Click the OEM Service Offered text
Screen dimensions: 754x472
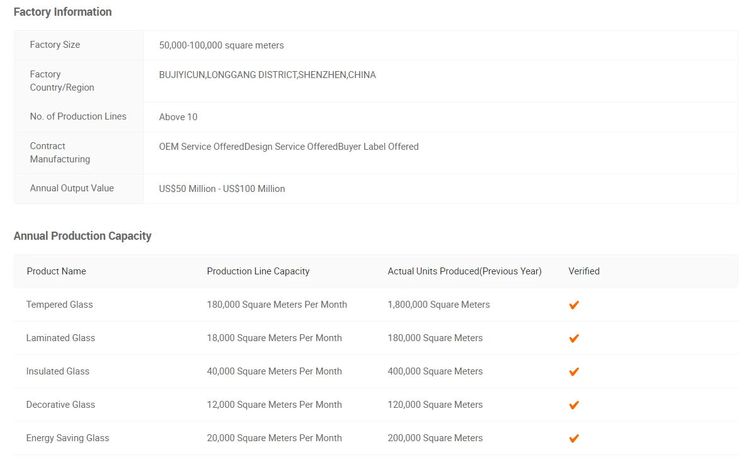(202, 147)
